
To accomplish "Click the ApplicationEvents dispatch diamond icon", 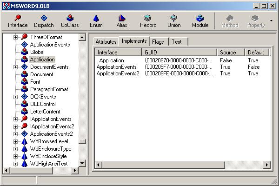I will tap(24, 45).
